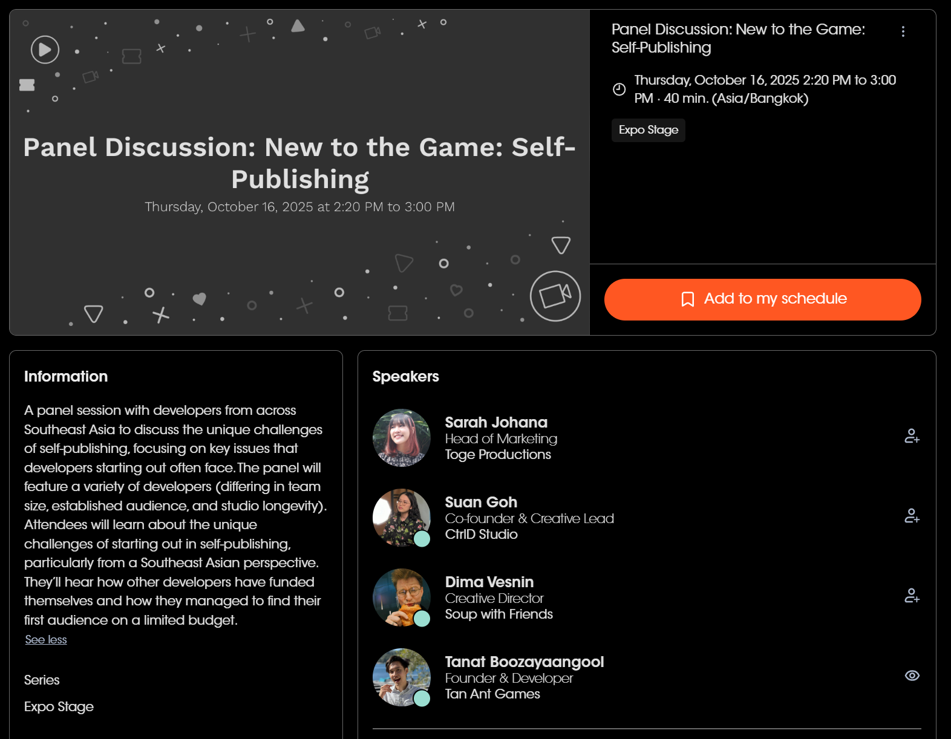Click the video camera icon on banner
The width and height of the screenshot is (951, 739).
[x=555, y=296]
